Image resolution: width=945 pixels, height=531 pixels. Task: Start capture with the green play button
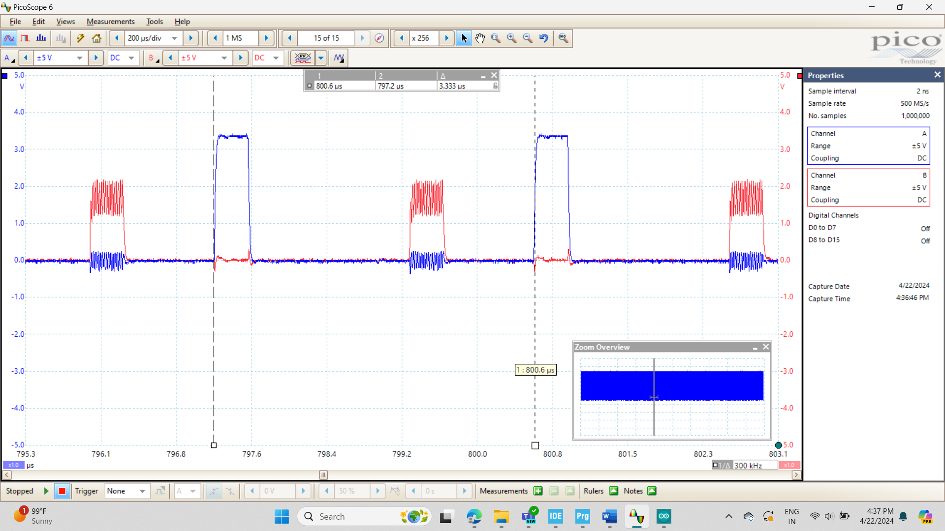click(x=46, y=491)
